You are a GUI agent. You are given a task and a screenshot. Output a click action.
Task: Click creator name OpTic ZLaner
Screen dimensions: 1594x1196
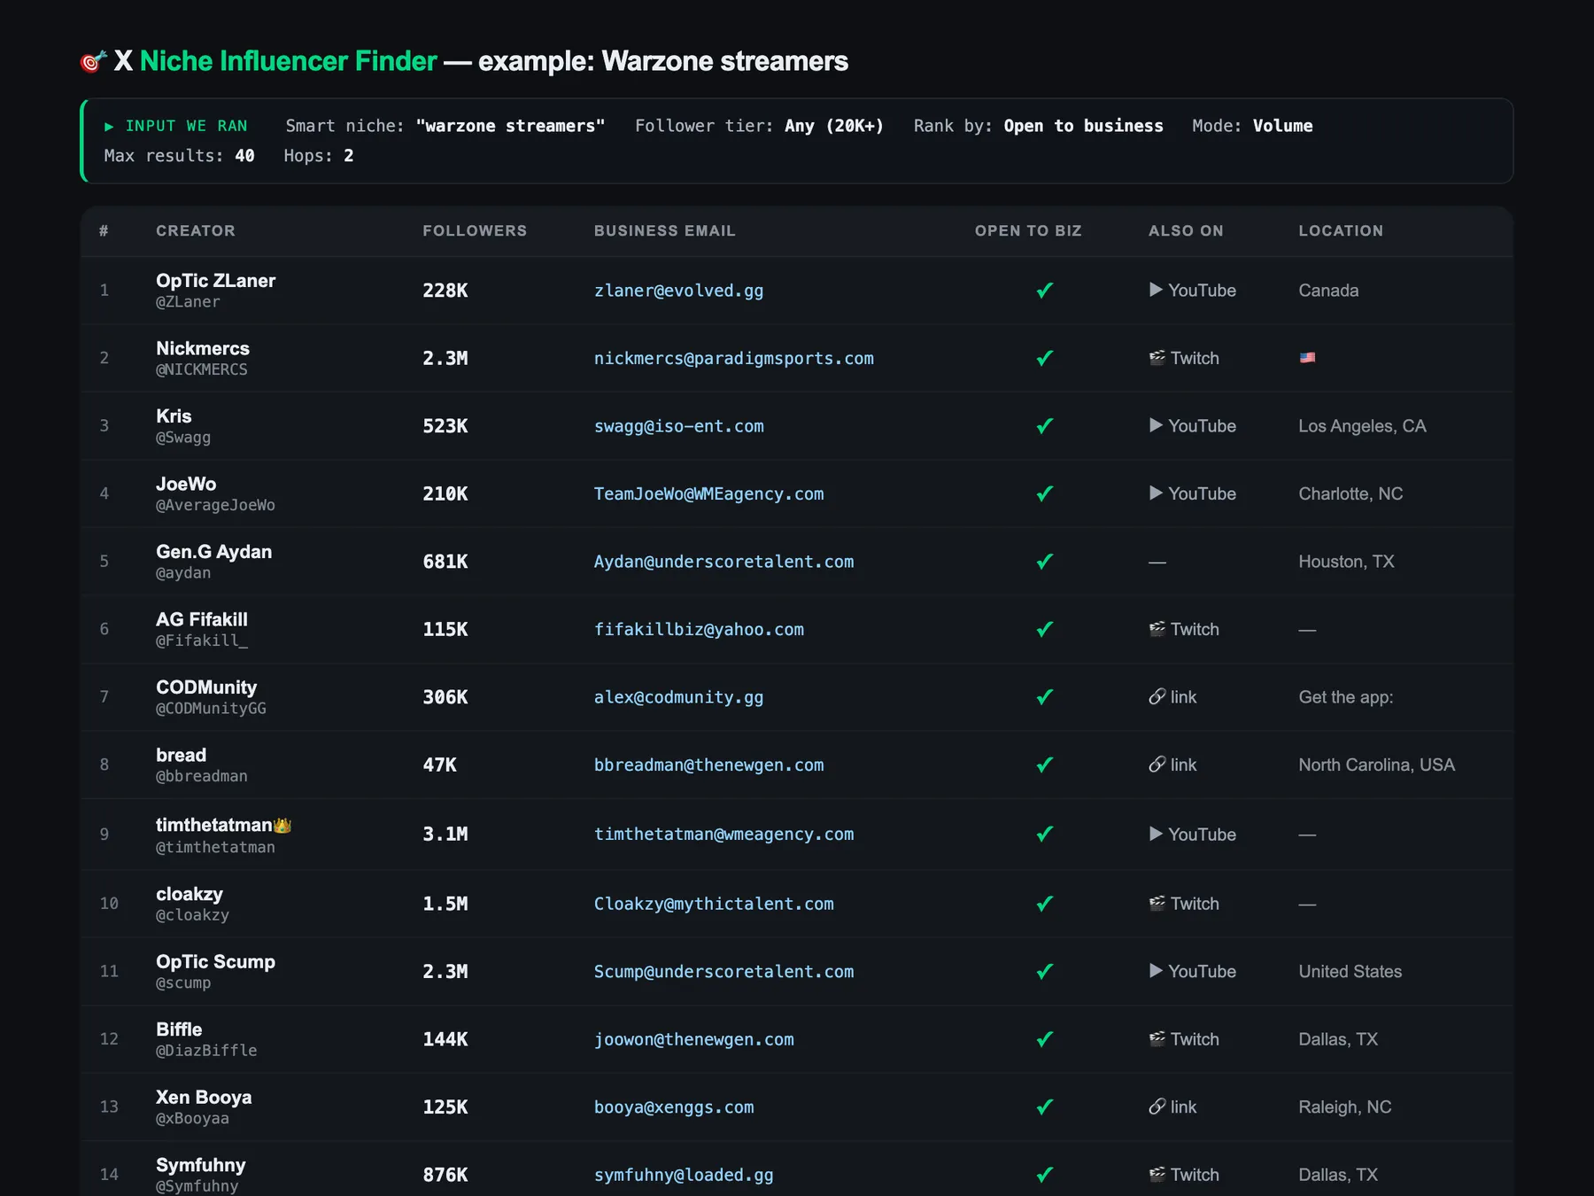coord(216,281)
